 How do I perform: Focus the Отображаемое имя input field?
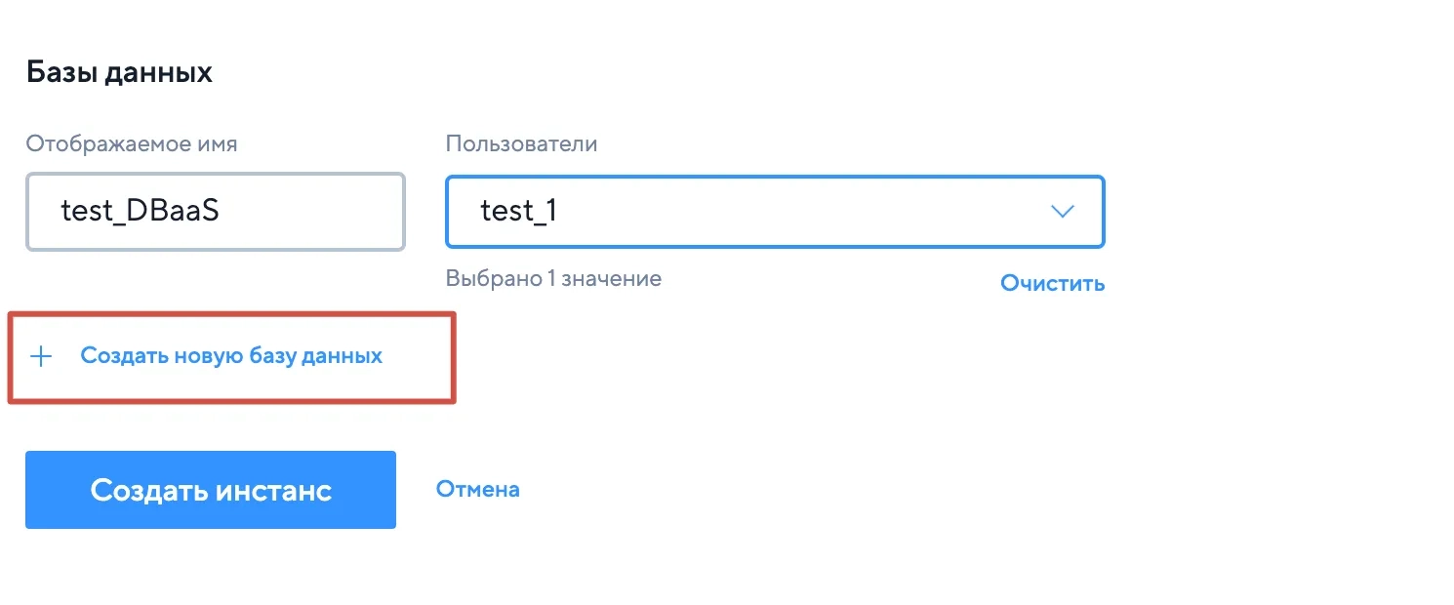pyautogui.click(x=215, y=211)
